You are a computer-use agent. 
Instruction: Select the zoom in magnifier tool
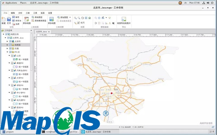pos(75,18)
